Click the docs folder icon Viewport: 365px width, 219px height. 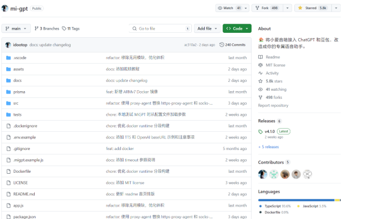coord(9,81)
